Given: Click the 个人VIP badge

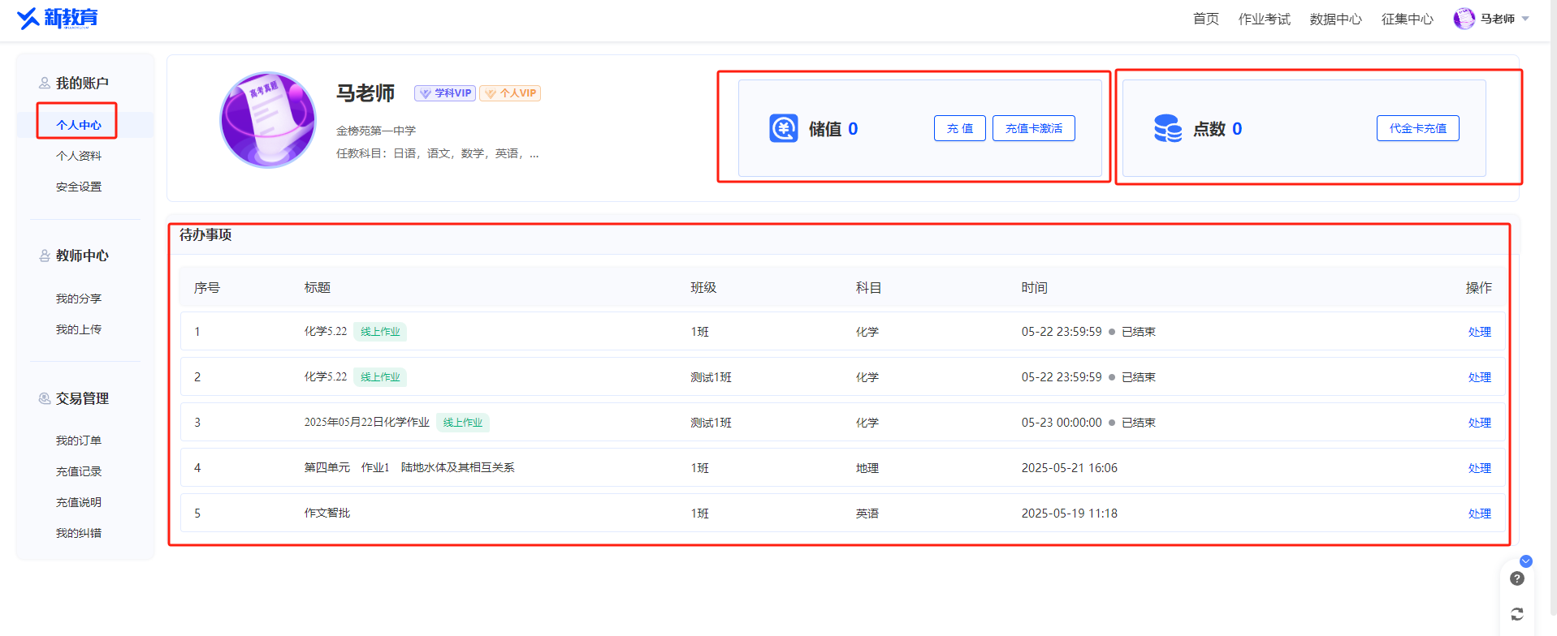Looking at the screenshot, I should [510, 93].
